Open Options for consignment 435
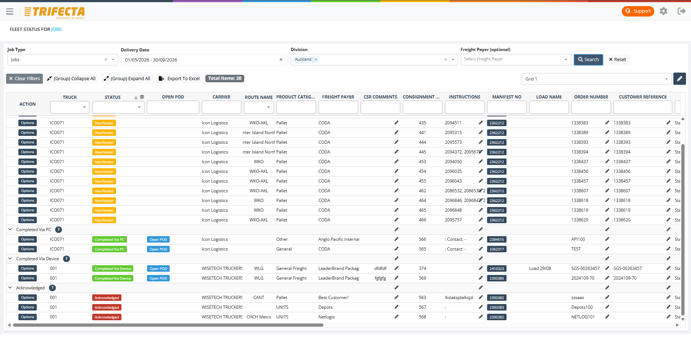Image resolution: width=691 pixels, height=340 pixels. [27, 123]
